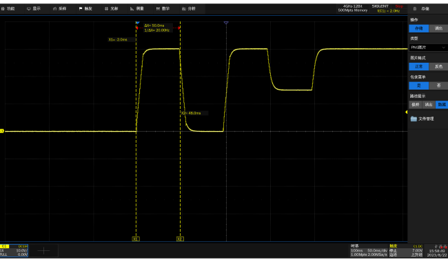The image size is (448, 262).
Task: Open the 数学 (Math) menu
Action: [163, 9]
